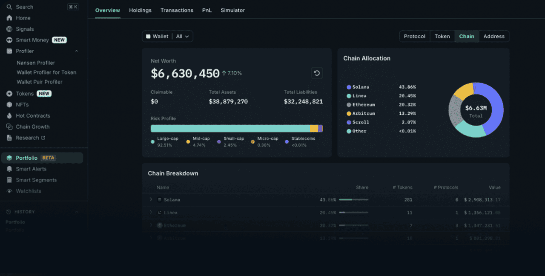Open Hot Contracts flame icon
545x276 pixels.
9,116
